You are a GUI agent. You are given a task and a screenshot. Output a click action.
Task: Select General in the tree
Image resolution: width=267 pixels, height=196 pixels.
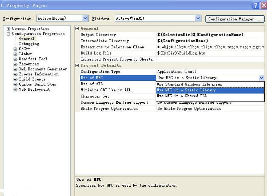27,39
